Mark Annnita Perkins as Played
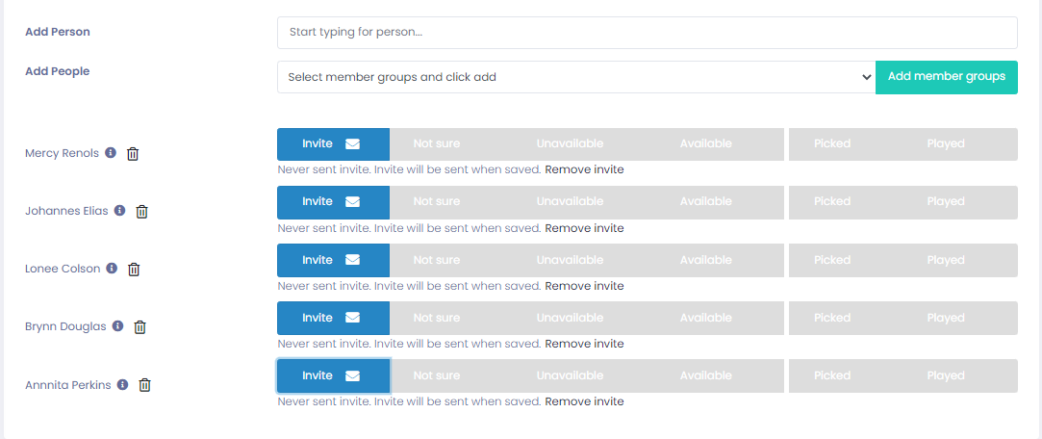1042x439 pixels. click(946, 375)
